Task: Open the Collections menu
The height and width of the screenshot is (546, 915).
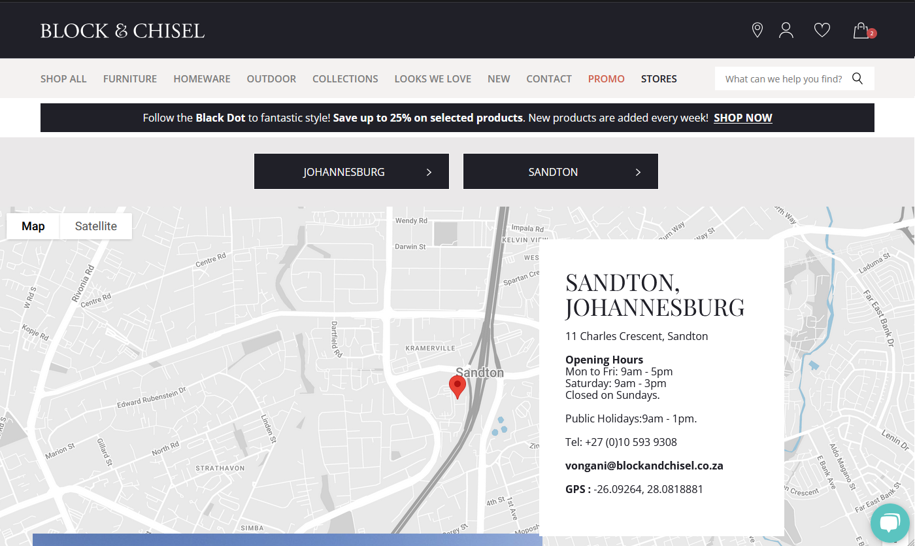Action: click(345, 78)
